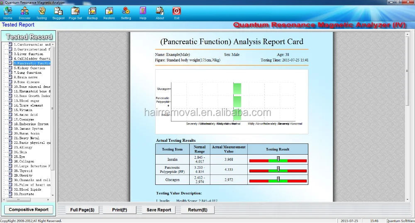Open 31.Pulse of heart record

click(x=32, y=185)
